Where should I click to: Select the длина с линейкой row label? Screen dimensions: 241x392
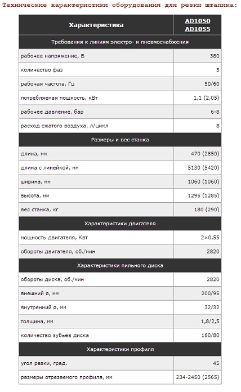pos(50,168)
